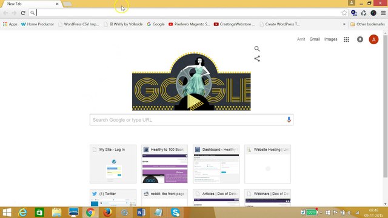Image resolution: width=388 pixels, height=218 pixels.
Task: Show hidden bookmarks with chevron
Action: pyautogui.click(x=344, y=24)
